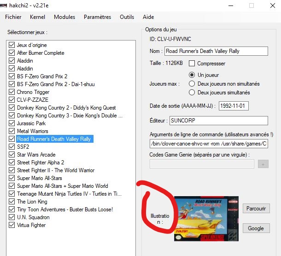Screen dimensions: 281x256
Task: Select Virtua Fighter entry
Action: pos(31,225)
